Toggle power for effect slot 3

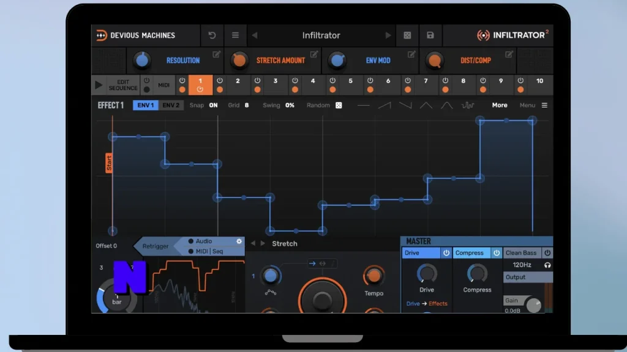(257, 81)
